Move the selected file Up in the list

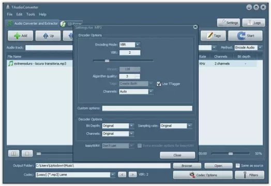click(x=48, y=36)
